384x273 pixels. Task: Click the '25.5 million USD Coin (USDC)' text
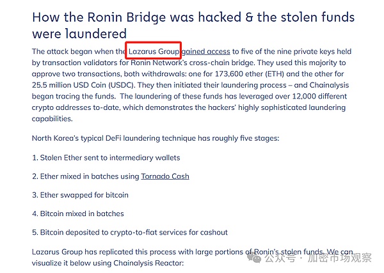pos(83,84)
